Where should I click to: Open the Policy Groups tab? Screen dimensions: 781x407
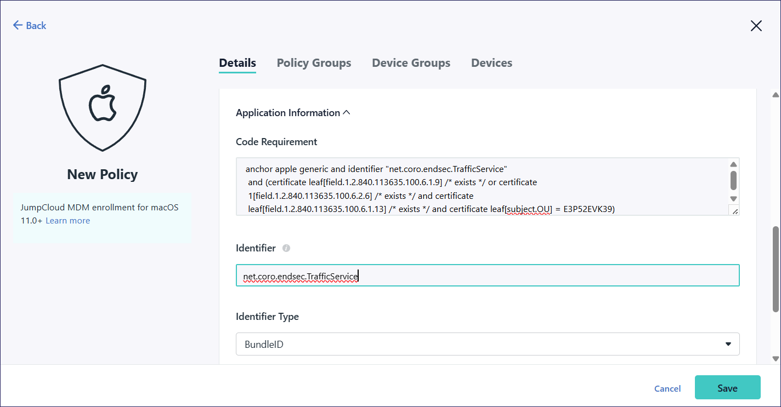314,63
